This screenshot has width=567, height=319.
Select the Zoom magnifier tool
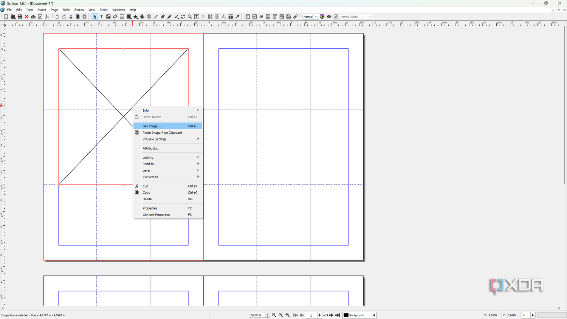click(190, 17)
